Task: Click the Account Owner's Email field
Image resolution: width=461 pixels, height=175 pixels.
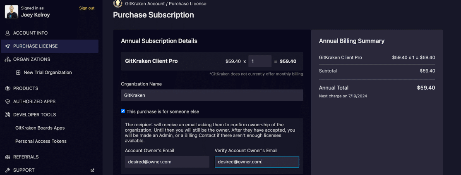Action: point(167,162)
